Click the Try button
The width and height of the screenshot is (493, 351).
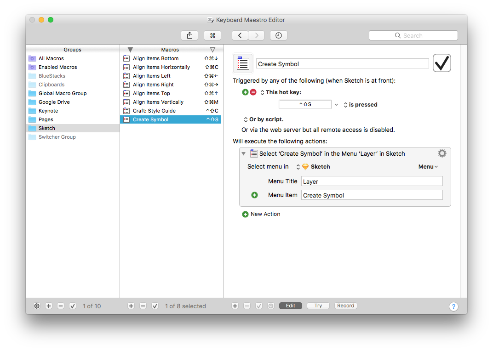click(x=318, y=306)
